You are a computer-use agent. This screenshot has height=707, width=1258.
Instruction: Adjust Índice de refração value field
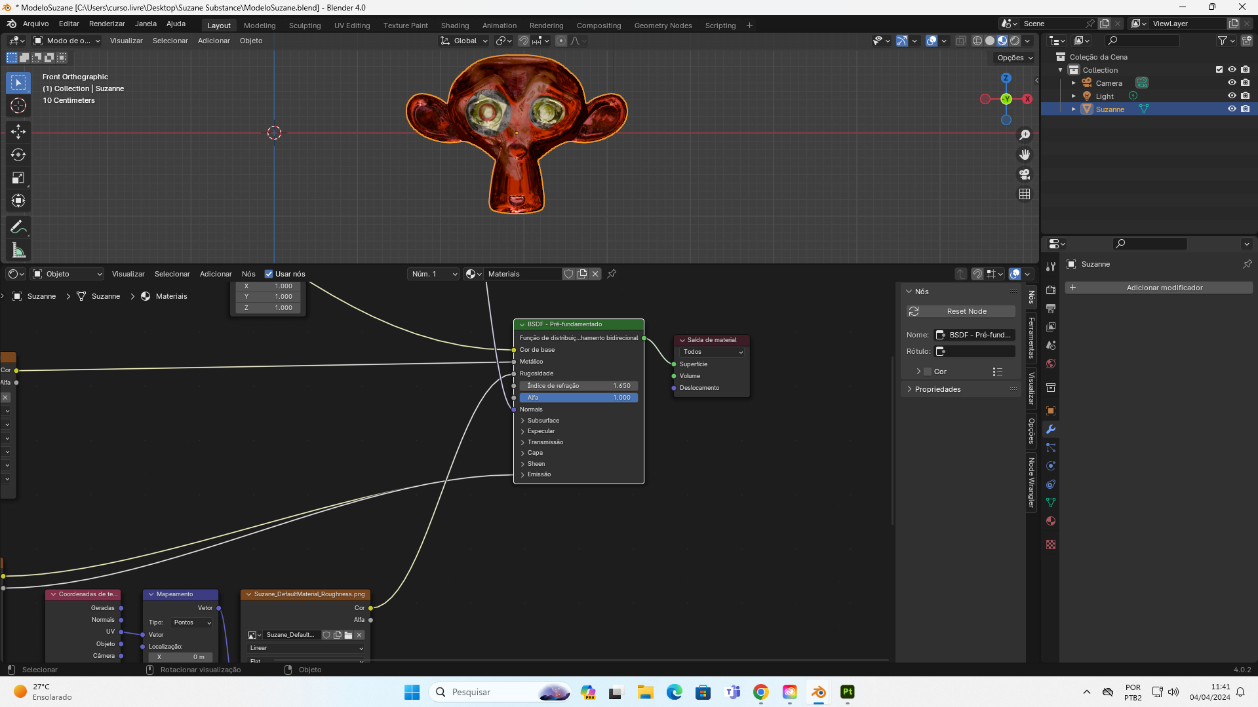579,386
